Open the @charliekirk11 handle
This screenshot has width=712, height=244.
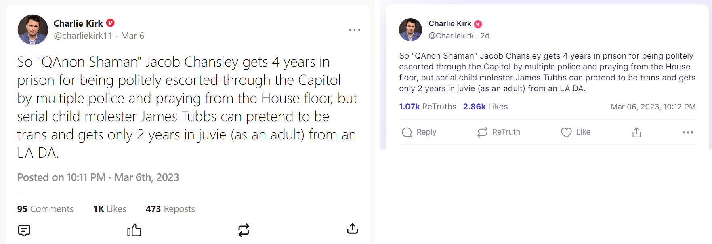(x=83, y=36)
